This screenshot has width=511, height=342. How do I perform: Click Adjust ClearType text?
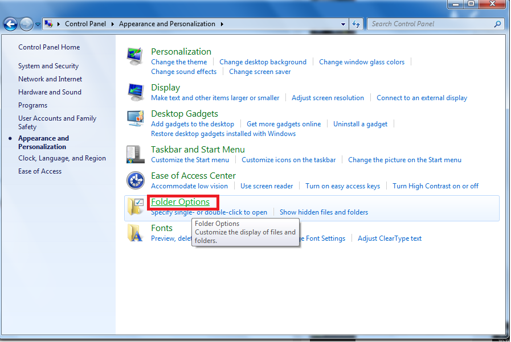390,238
